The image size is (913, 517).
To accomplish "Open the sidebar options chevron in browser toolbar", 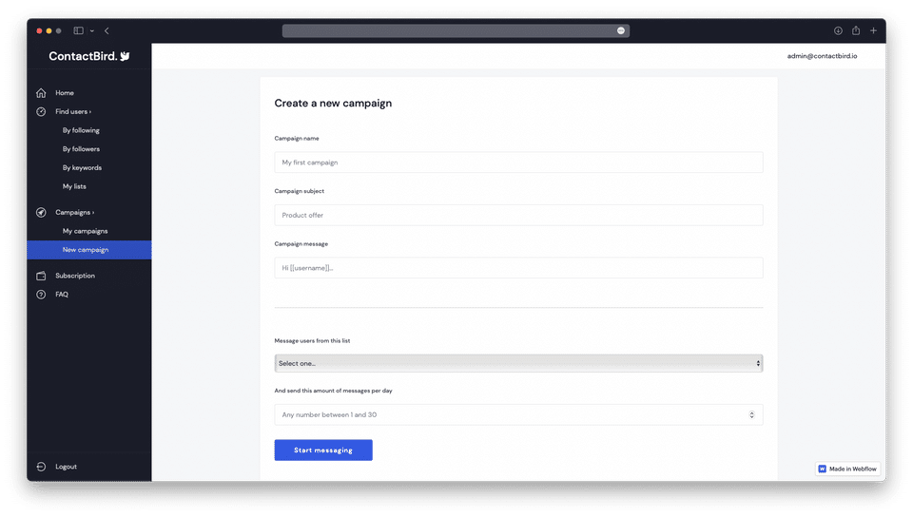I will pos(92,30).
